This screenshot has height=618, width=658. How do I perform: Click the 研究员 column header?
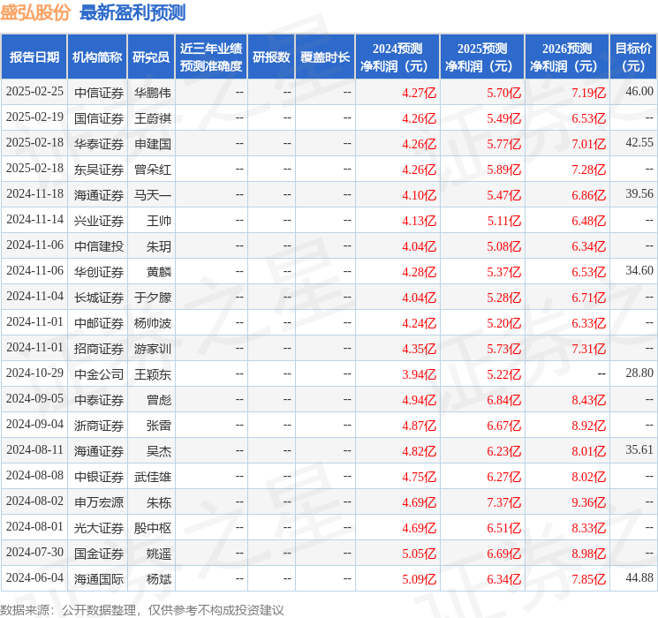tap(151, 57)
